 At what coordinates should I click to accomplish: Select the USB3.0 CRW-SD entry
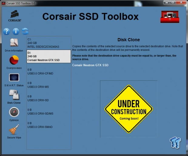(x=49, y=96)
